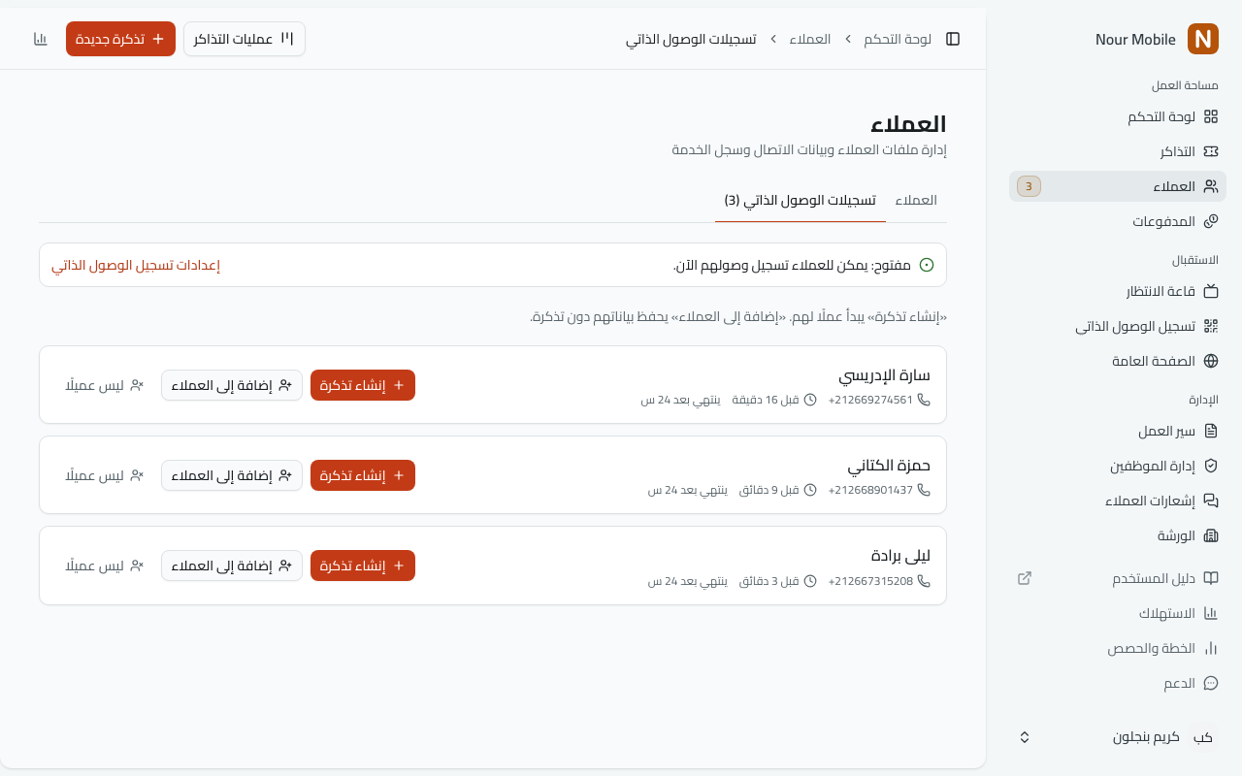Add ليلى برادة to customers
Screen dimensions: 1242x776
(x=232, y=566)
